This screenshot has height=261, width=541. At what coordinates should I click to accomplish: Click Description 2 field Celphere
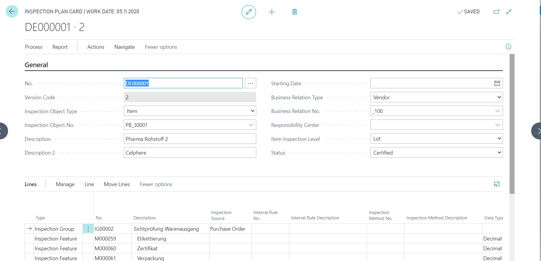coord(190,152)
